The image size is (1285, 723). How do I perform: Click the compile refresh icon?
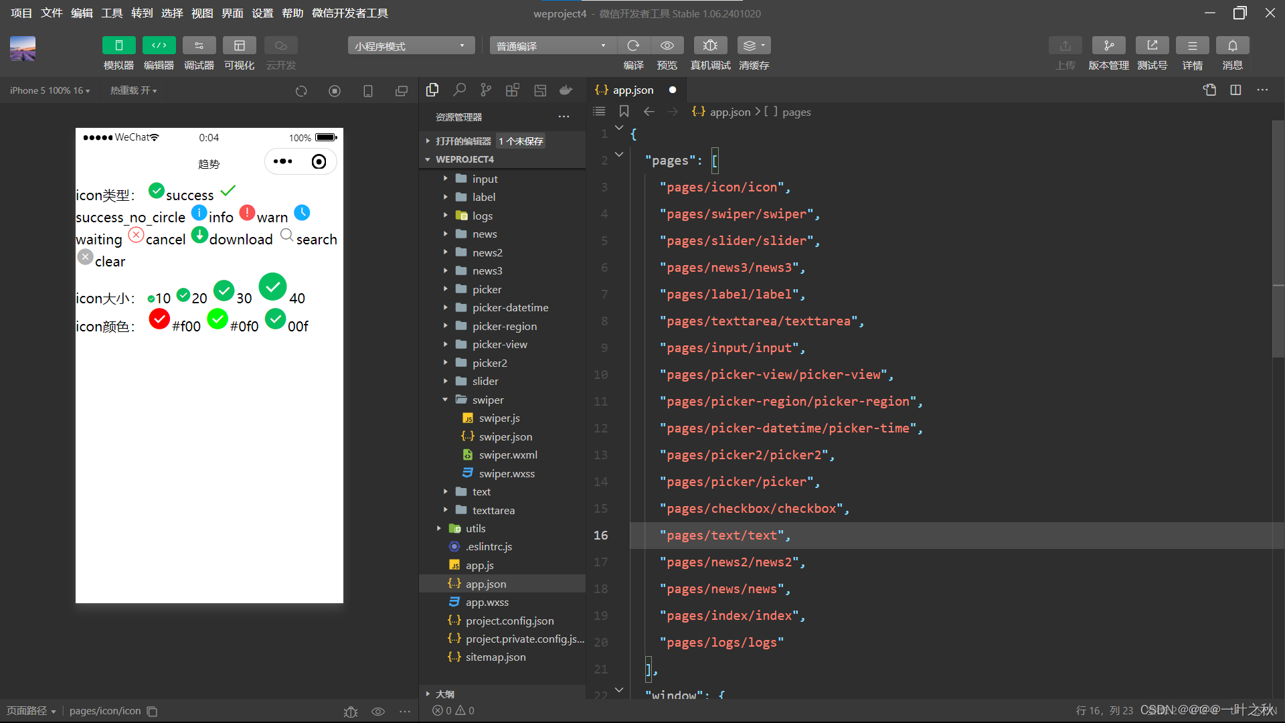(633, 46)
